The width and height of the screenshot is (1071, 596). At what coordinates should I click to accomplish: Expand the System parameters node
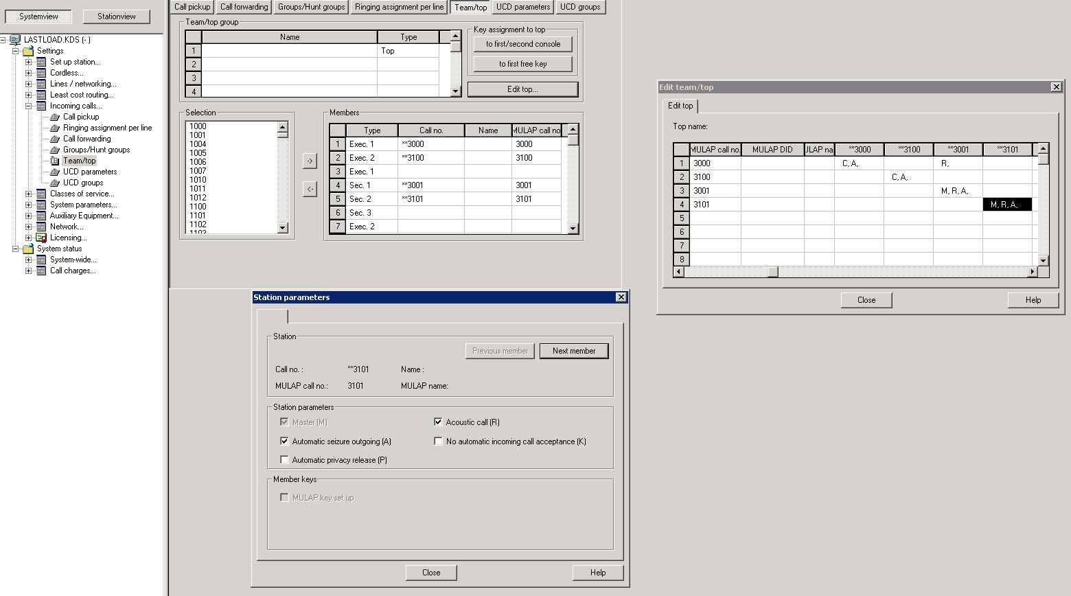[28, 205]
